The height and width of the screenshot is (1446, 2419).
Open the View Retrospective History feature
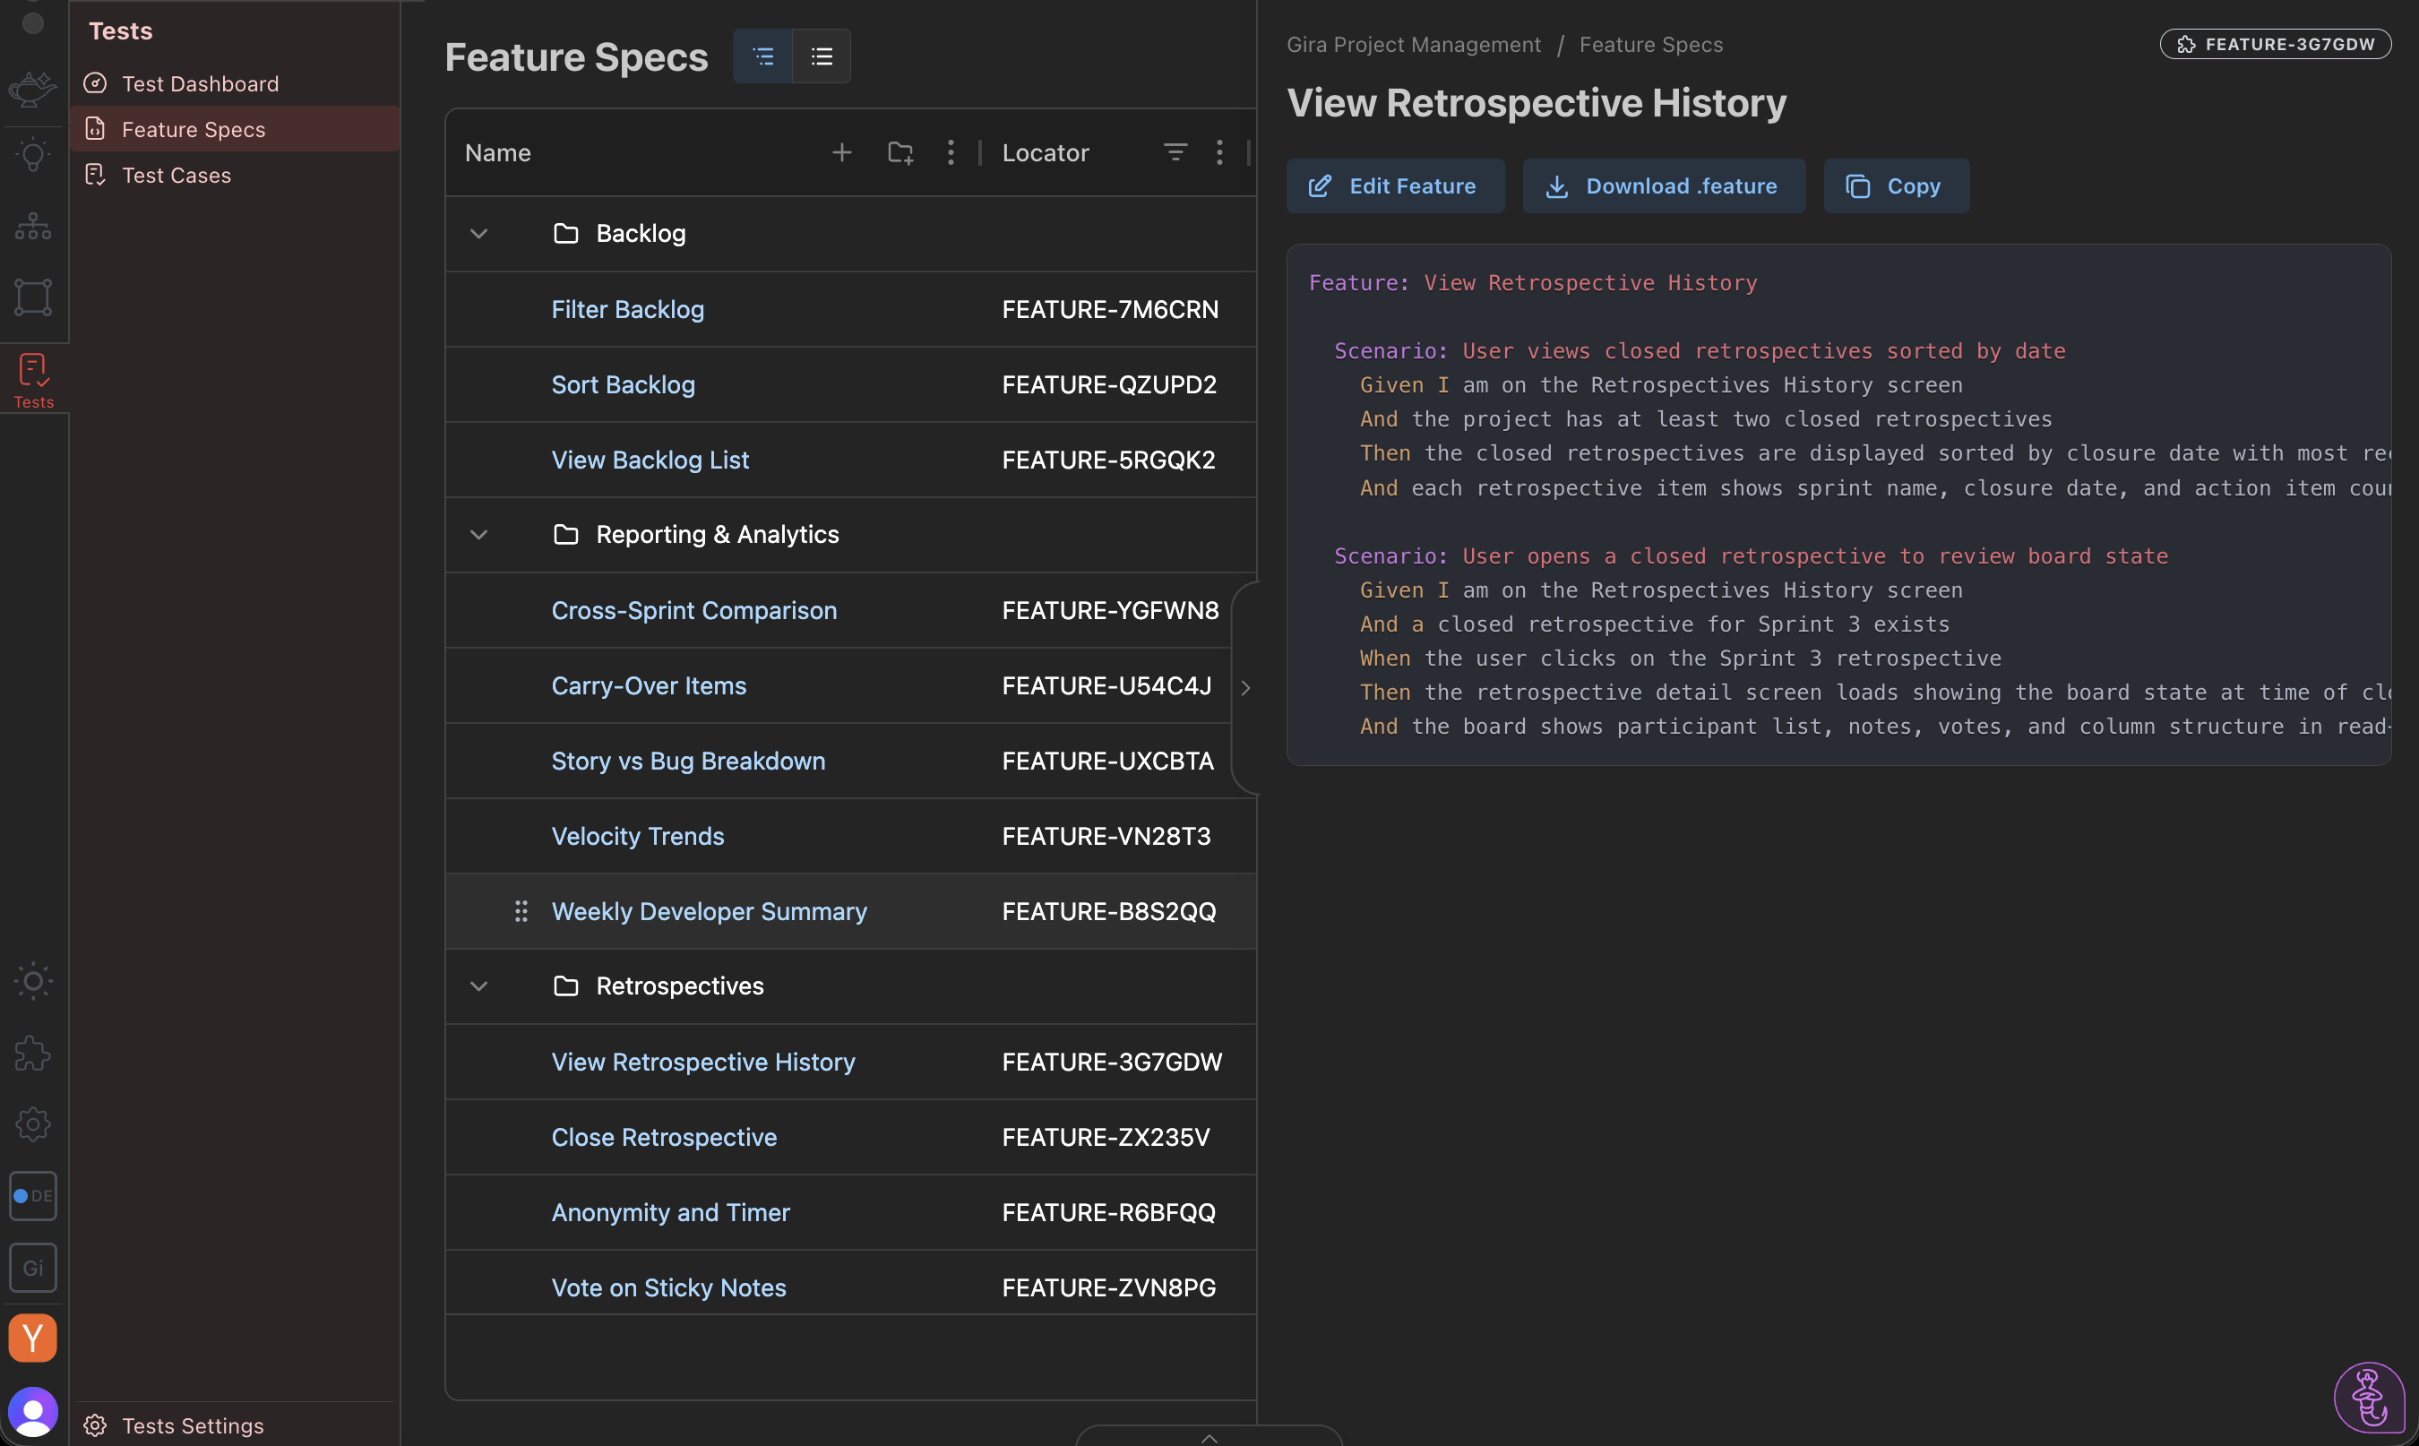pos(703,1061)
